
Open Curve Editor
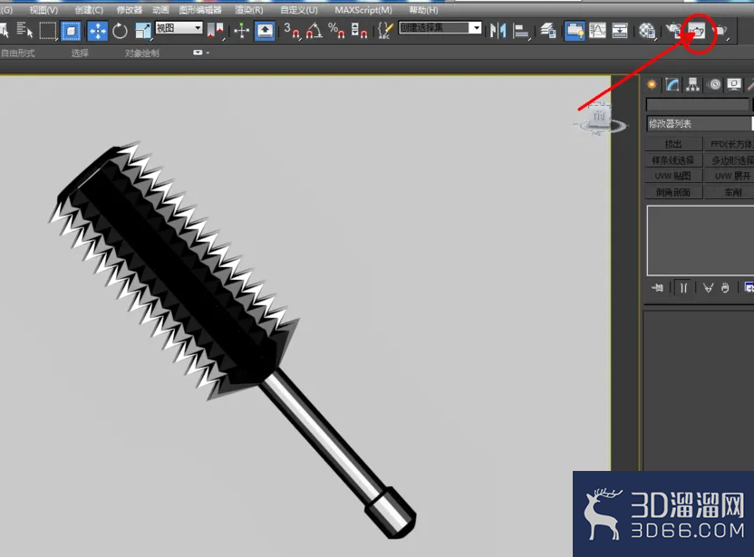[597, 31]
